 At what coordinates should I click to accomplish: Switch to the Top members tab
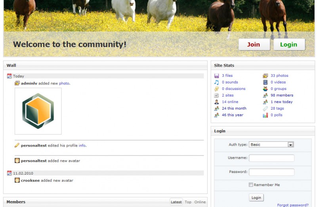(188, 202)
